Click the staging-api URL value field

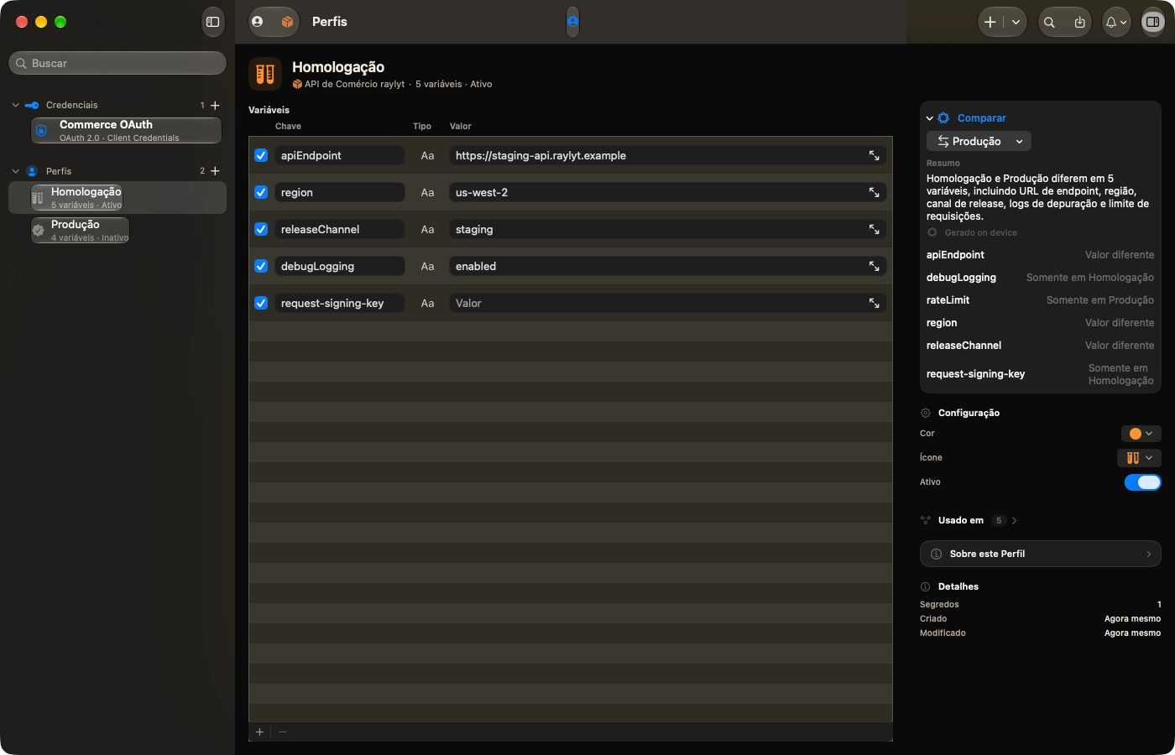(668, 155)
